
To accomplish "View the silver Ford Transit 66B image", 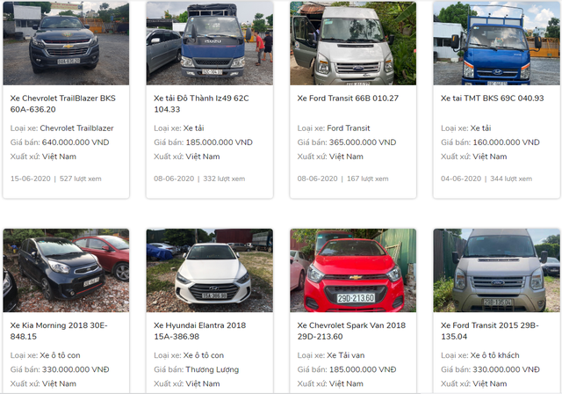I will coord(353,43).
